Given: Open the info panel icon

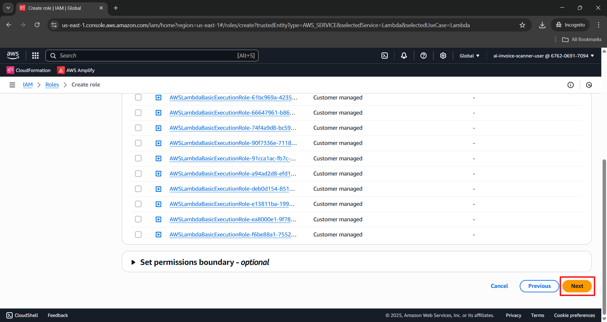Looking at the screenshot, I should [x=570, y=85].
